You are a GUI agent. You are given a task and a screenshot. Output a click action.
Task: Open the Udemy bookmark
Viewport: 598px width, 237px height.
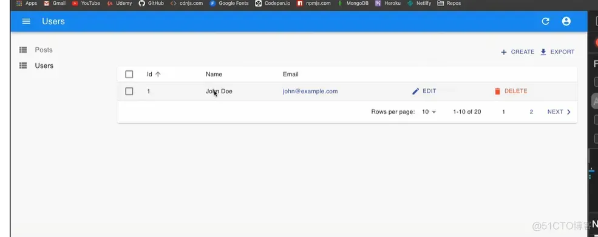click(120, 3)
